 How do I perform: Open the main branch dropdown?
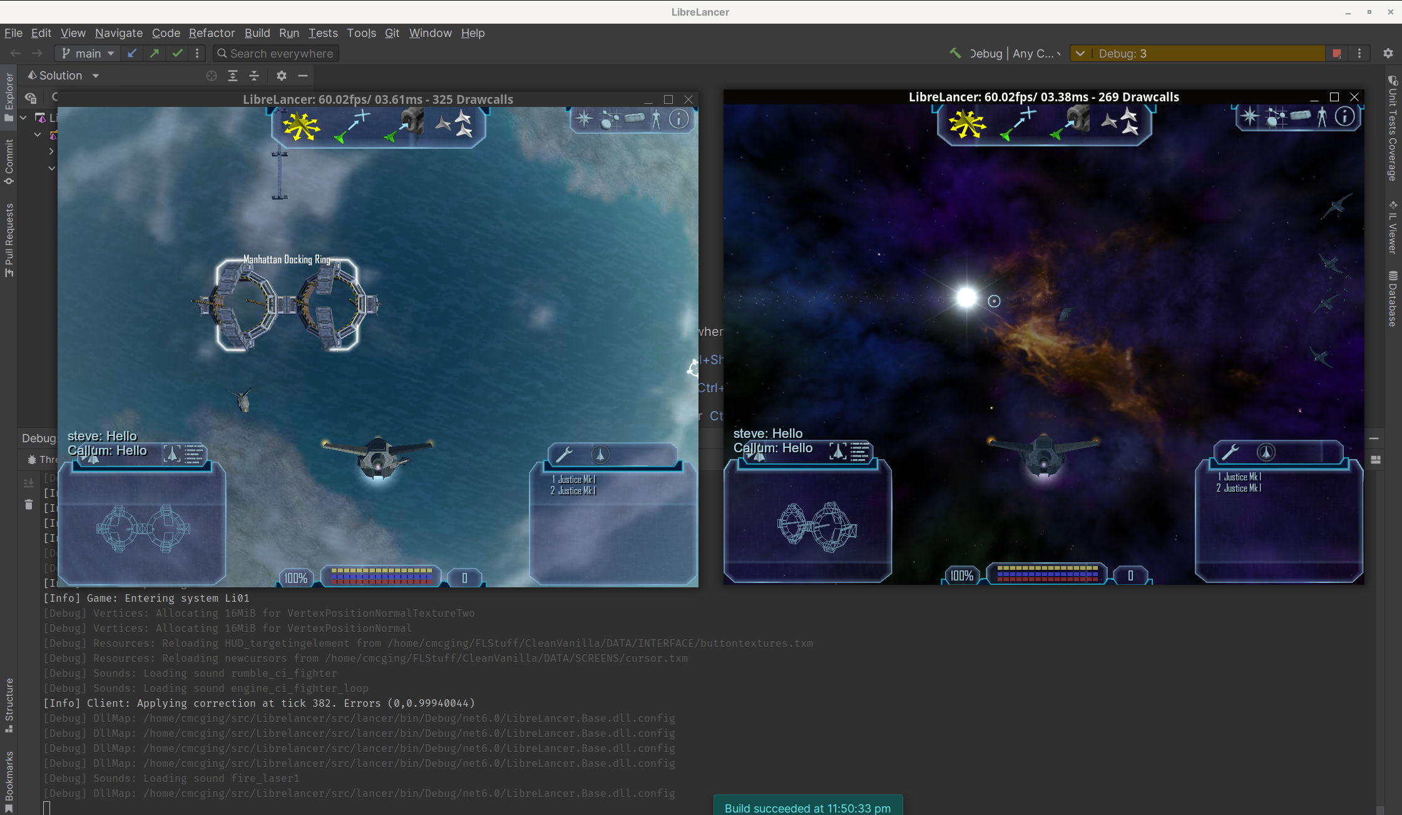click(88, 54)
